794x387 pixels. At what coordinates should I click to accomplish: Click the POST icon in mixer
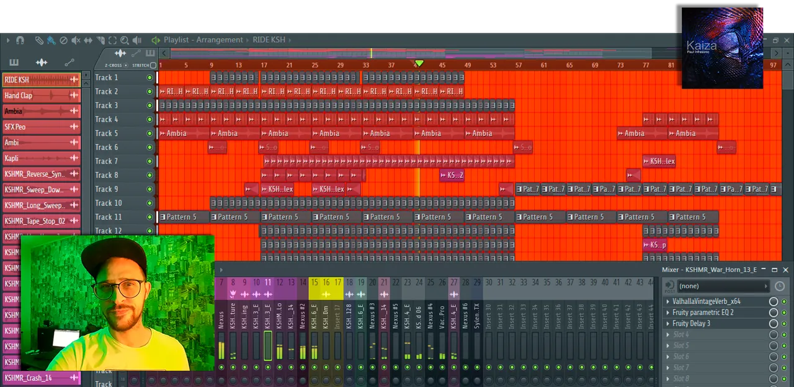tap(669, 287)
